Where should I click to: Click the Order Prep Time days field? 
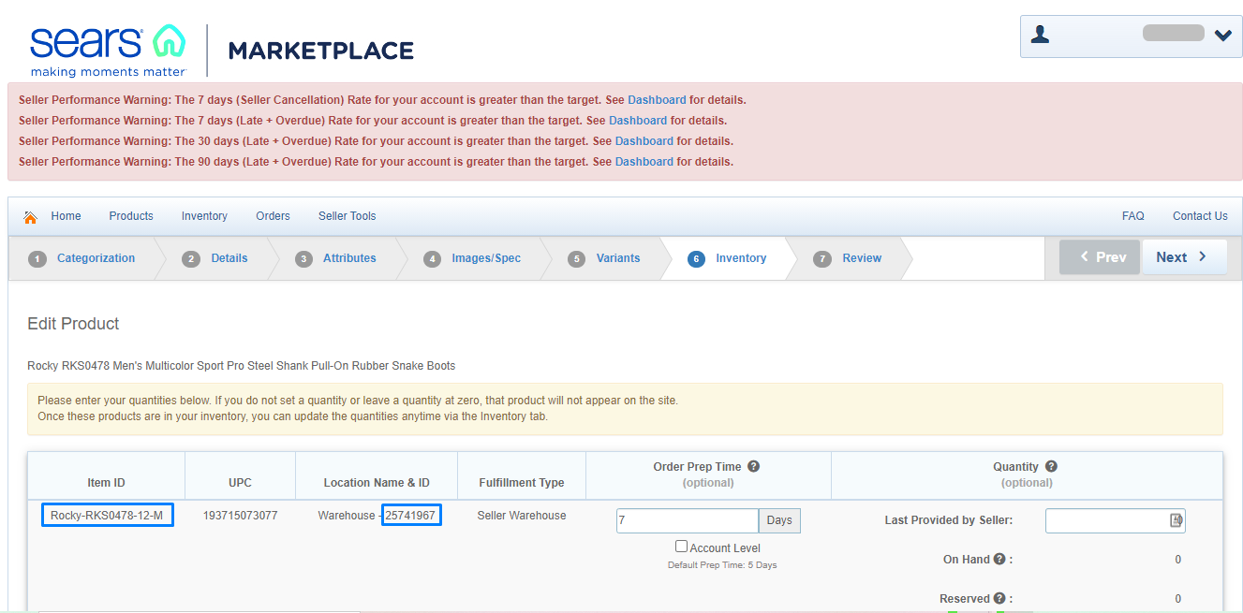[688, 520]
